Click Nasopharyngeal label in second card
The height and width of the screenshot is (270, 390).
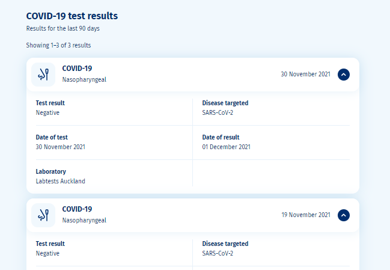tap(84, 220)
